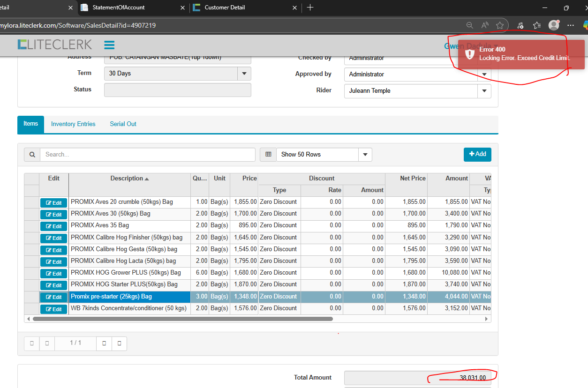Switch to the Serial Out tab

pos(123,124)
